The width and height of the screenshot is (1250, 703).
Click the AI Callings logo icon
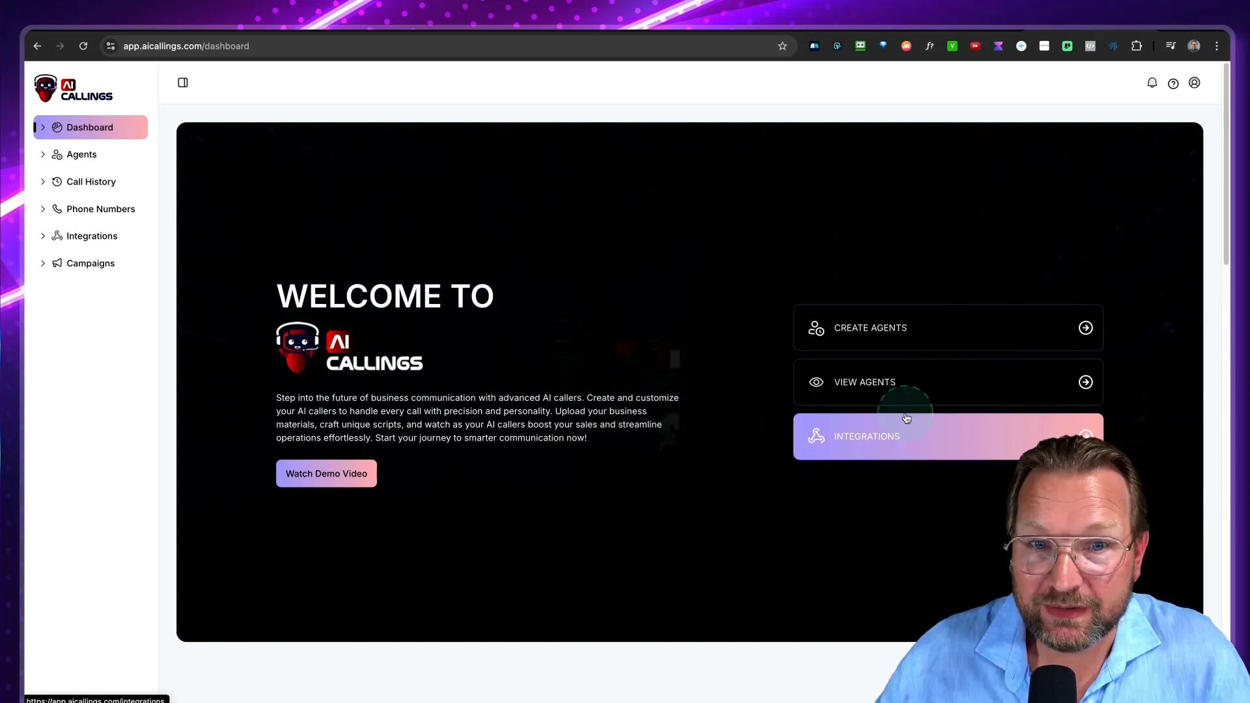point(45,89)
